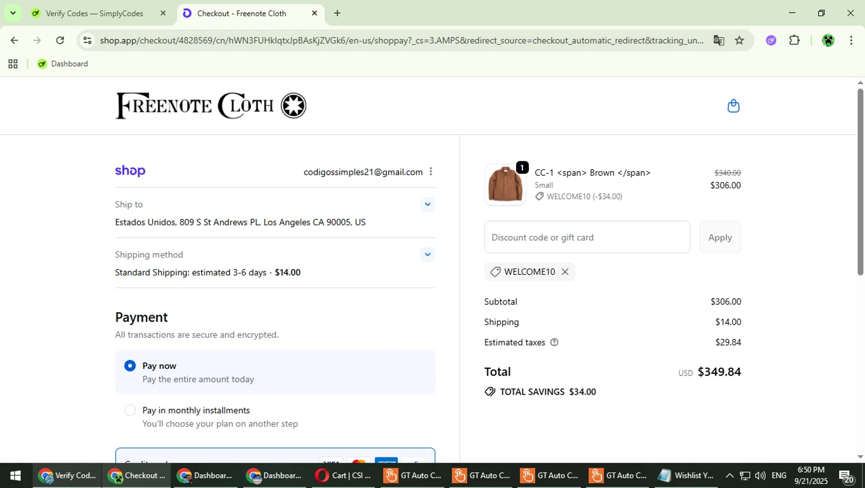This screenshot has height=488, width=865.
Task: Open Cart | CSI Opera taskbar window
Action: point(344,475)
